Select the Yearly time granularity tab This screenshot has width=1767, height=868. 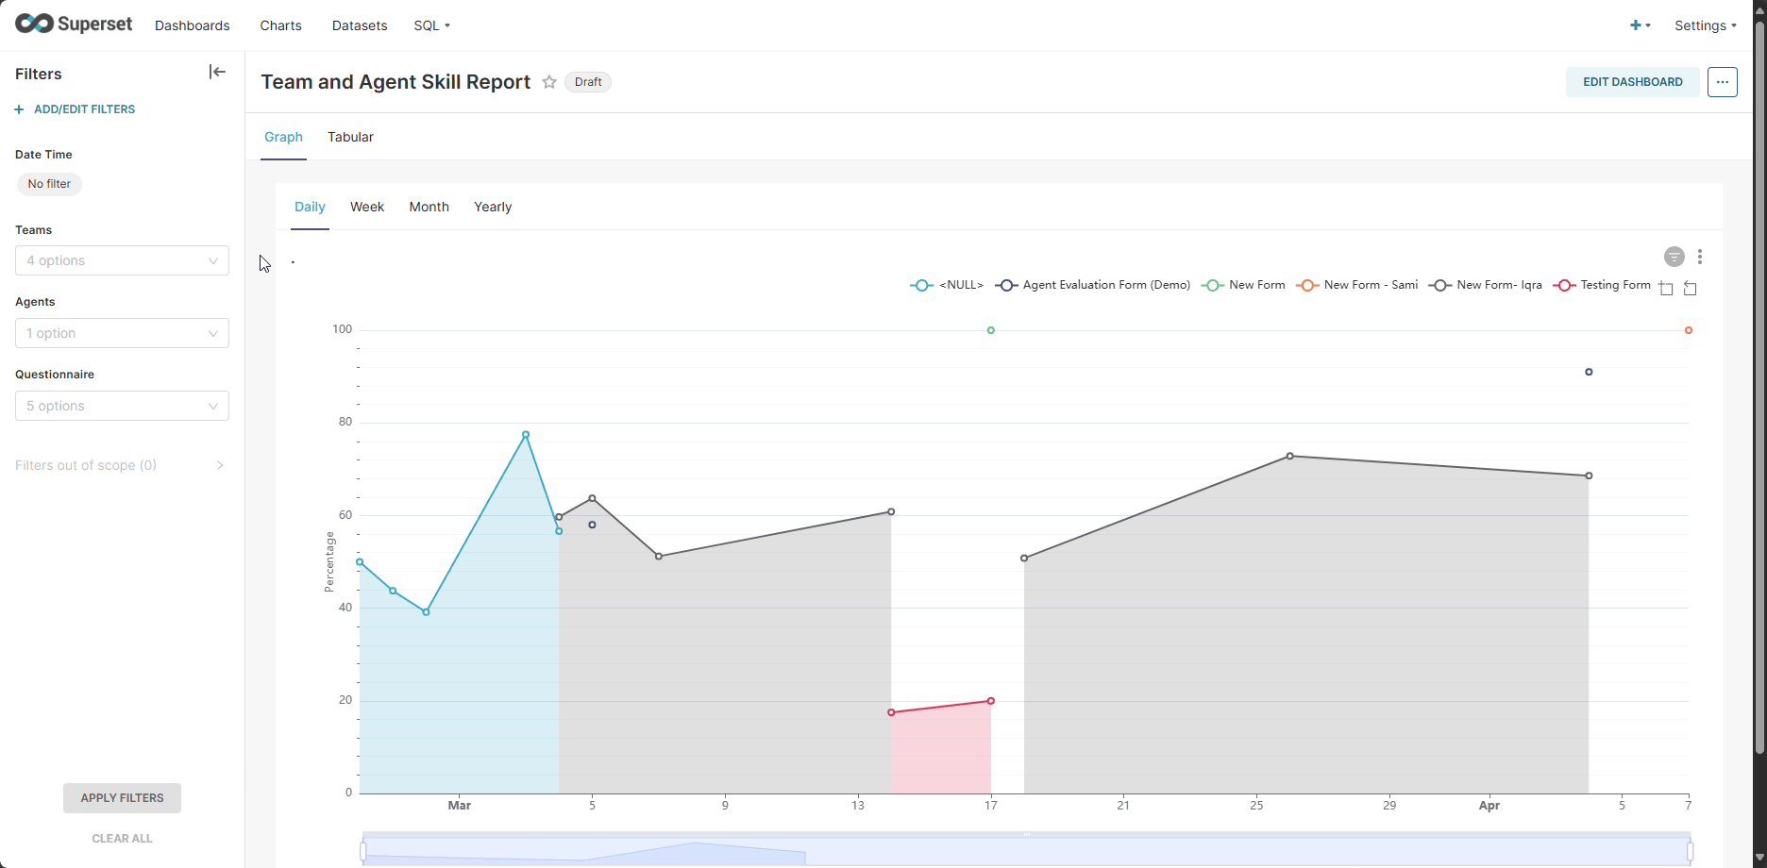tap(492, 207)
